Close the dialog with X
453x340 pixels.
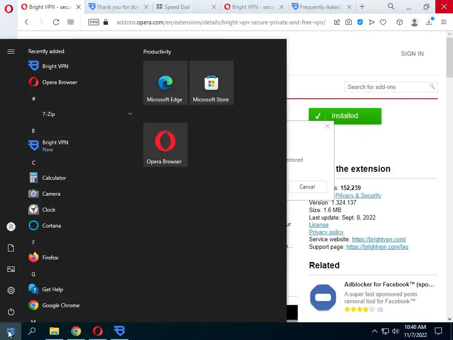tap(327, 126)
